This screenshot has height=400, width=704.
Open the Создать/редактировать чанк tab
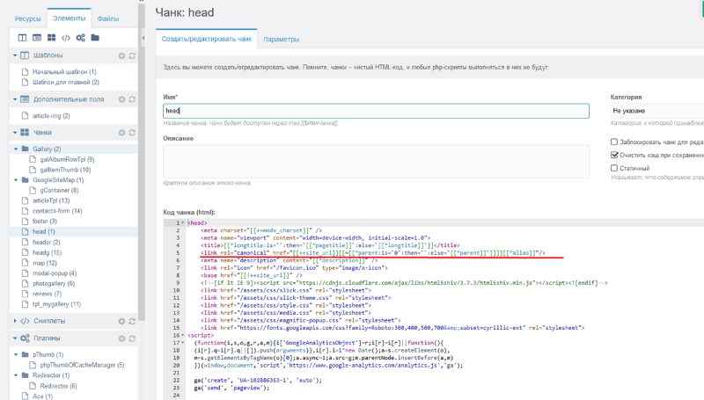click(207, 39)
